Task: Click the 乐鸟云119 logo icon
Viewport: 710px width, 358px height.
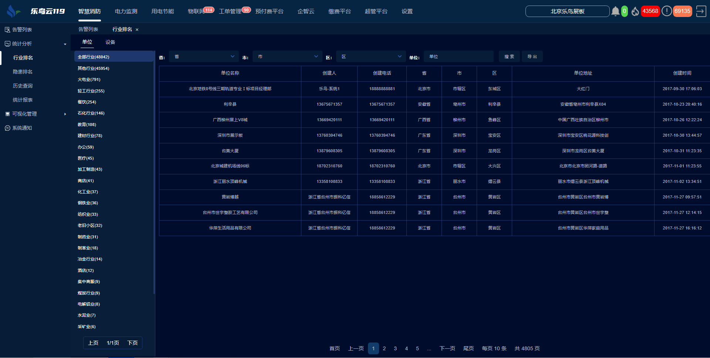Action: point(13,11)
